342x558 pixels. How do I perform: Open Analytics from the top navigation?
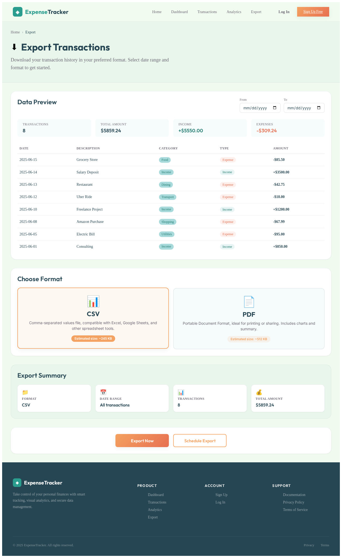tap(234, 12)
